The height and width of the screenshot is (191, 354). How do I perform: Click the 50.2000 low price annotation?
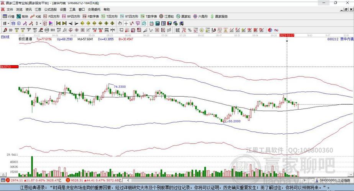point(234,121)
